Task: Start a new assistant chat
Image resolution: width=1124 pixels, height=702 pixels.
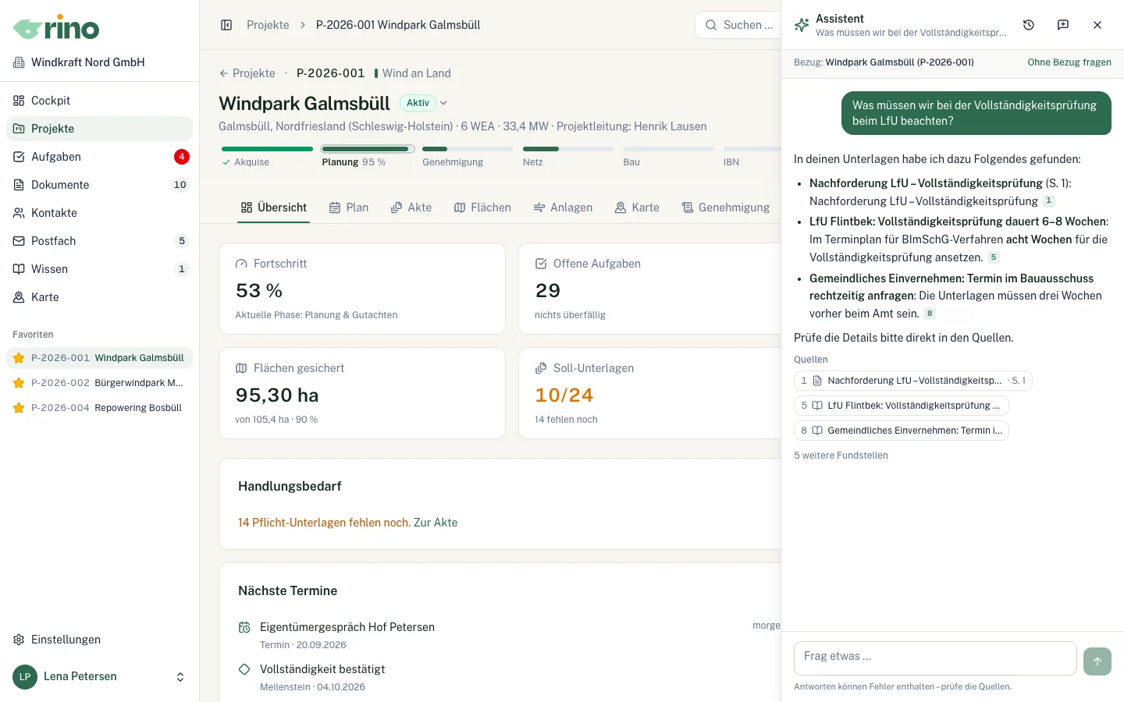Action: [1063, 25]
